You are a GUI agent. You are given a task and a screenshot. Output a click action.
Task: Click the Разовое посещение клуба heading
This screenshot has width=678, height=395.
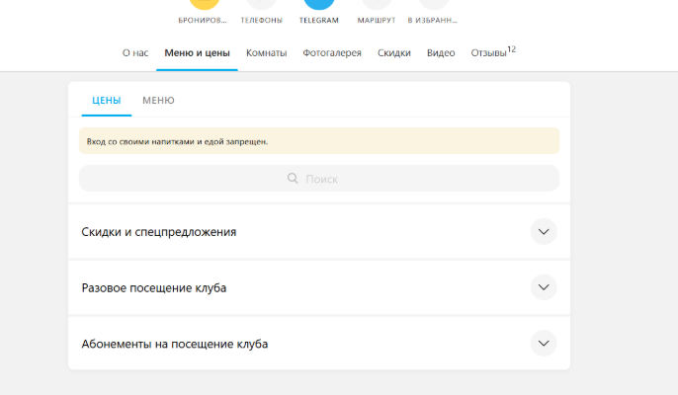click(154, 287)
